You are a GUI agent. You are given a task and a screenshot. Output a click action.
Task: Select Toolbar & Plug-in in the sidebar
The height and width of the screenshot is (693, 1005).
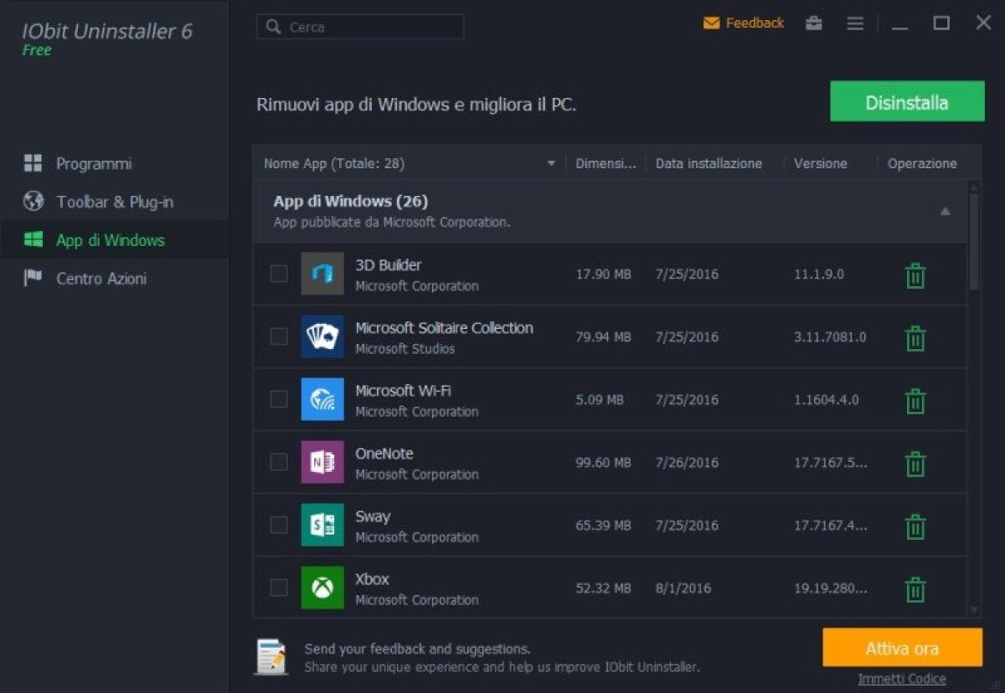(116, 202)
